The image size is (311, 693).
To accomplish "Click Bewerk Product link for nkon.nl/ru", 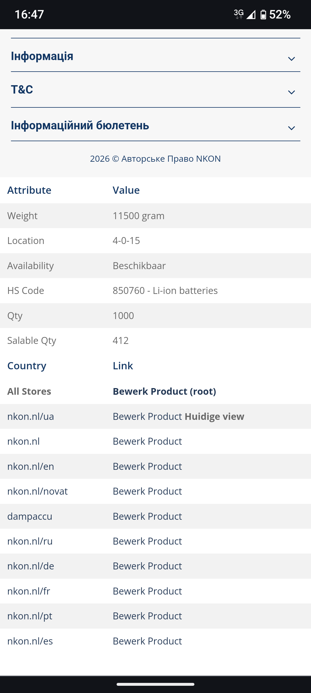I will click(147, 541).
